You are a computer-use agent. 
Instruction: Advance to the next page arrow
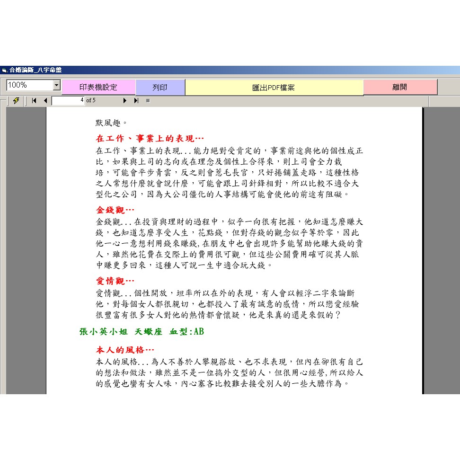point(125,100)
